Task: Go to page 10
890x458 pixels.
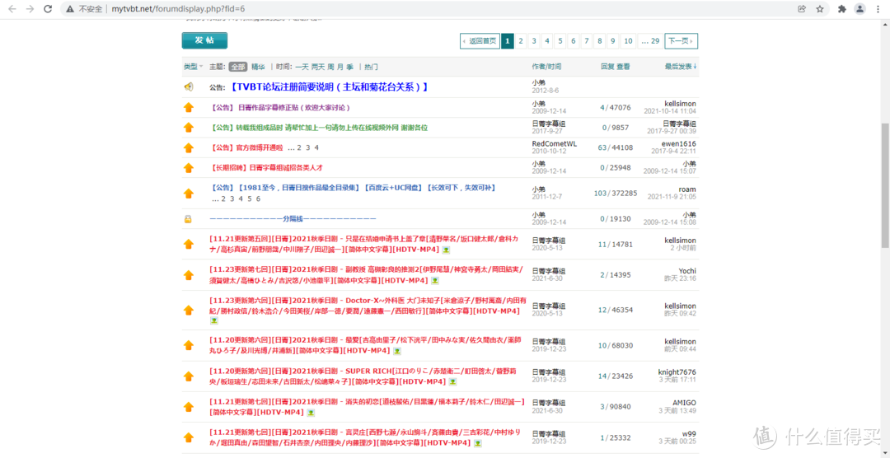Action: pyautogui.click(x=628, y=41)
